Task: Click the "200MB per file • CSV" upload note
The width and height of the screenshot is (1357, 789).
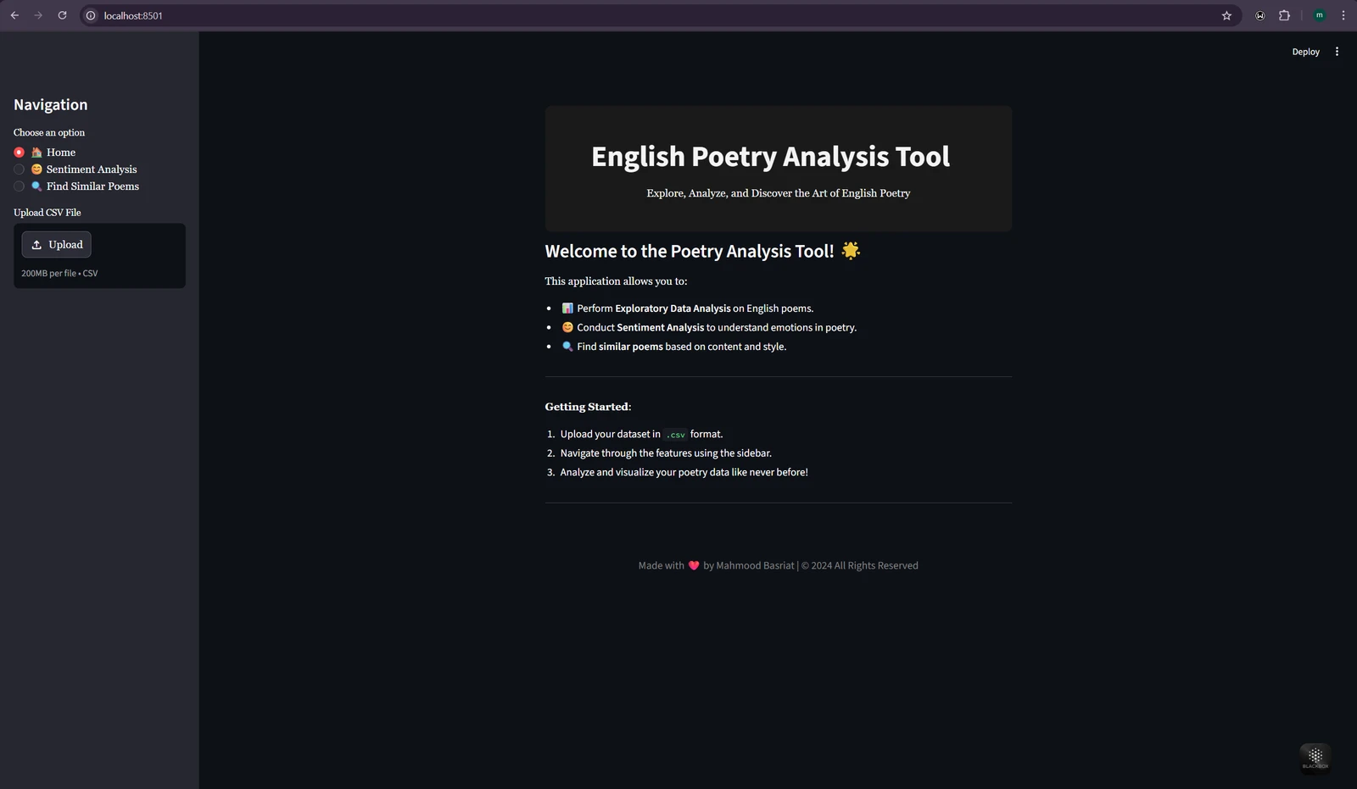Action: point(59,274)
